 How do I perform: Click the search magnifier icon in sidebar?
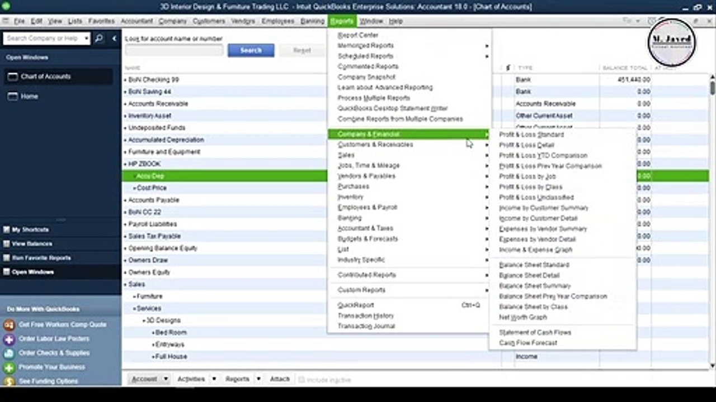pos(99,39)
